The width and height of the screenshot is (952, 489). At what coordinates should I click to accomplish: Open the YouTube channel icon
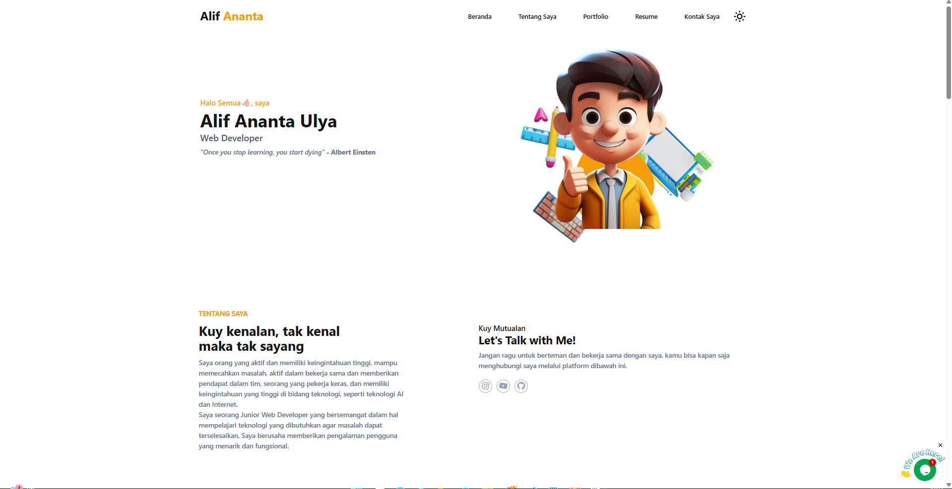(503, 386)
